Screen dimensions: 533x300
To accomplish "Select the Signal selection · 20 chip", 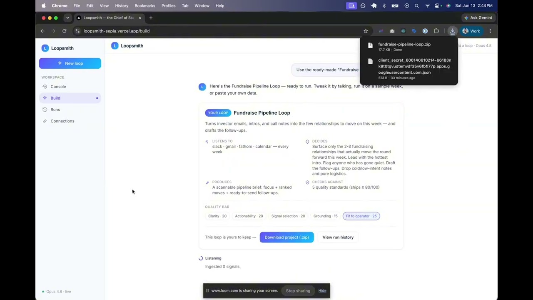I will [288, 216].
